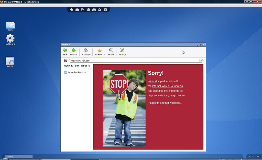Open the RSS feed icon in top dock

(83, 10)
